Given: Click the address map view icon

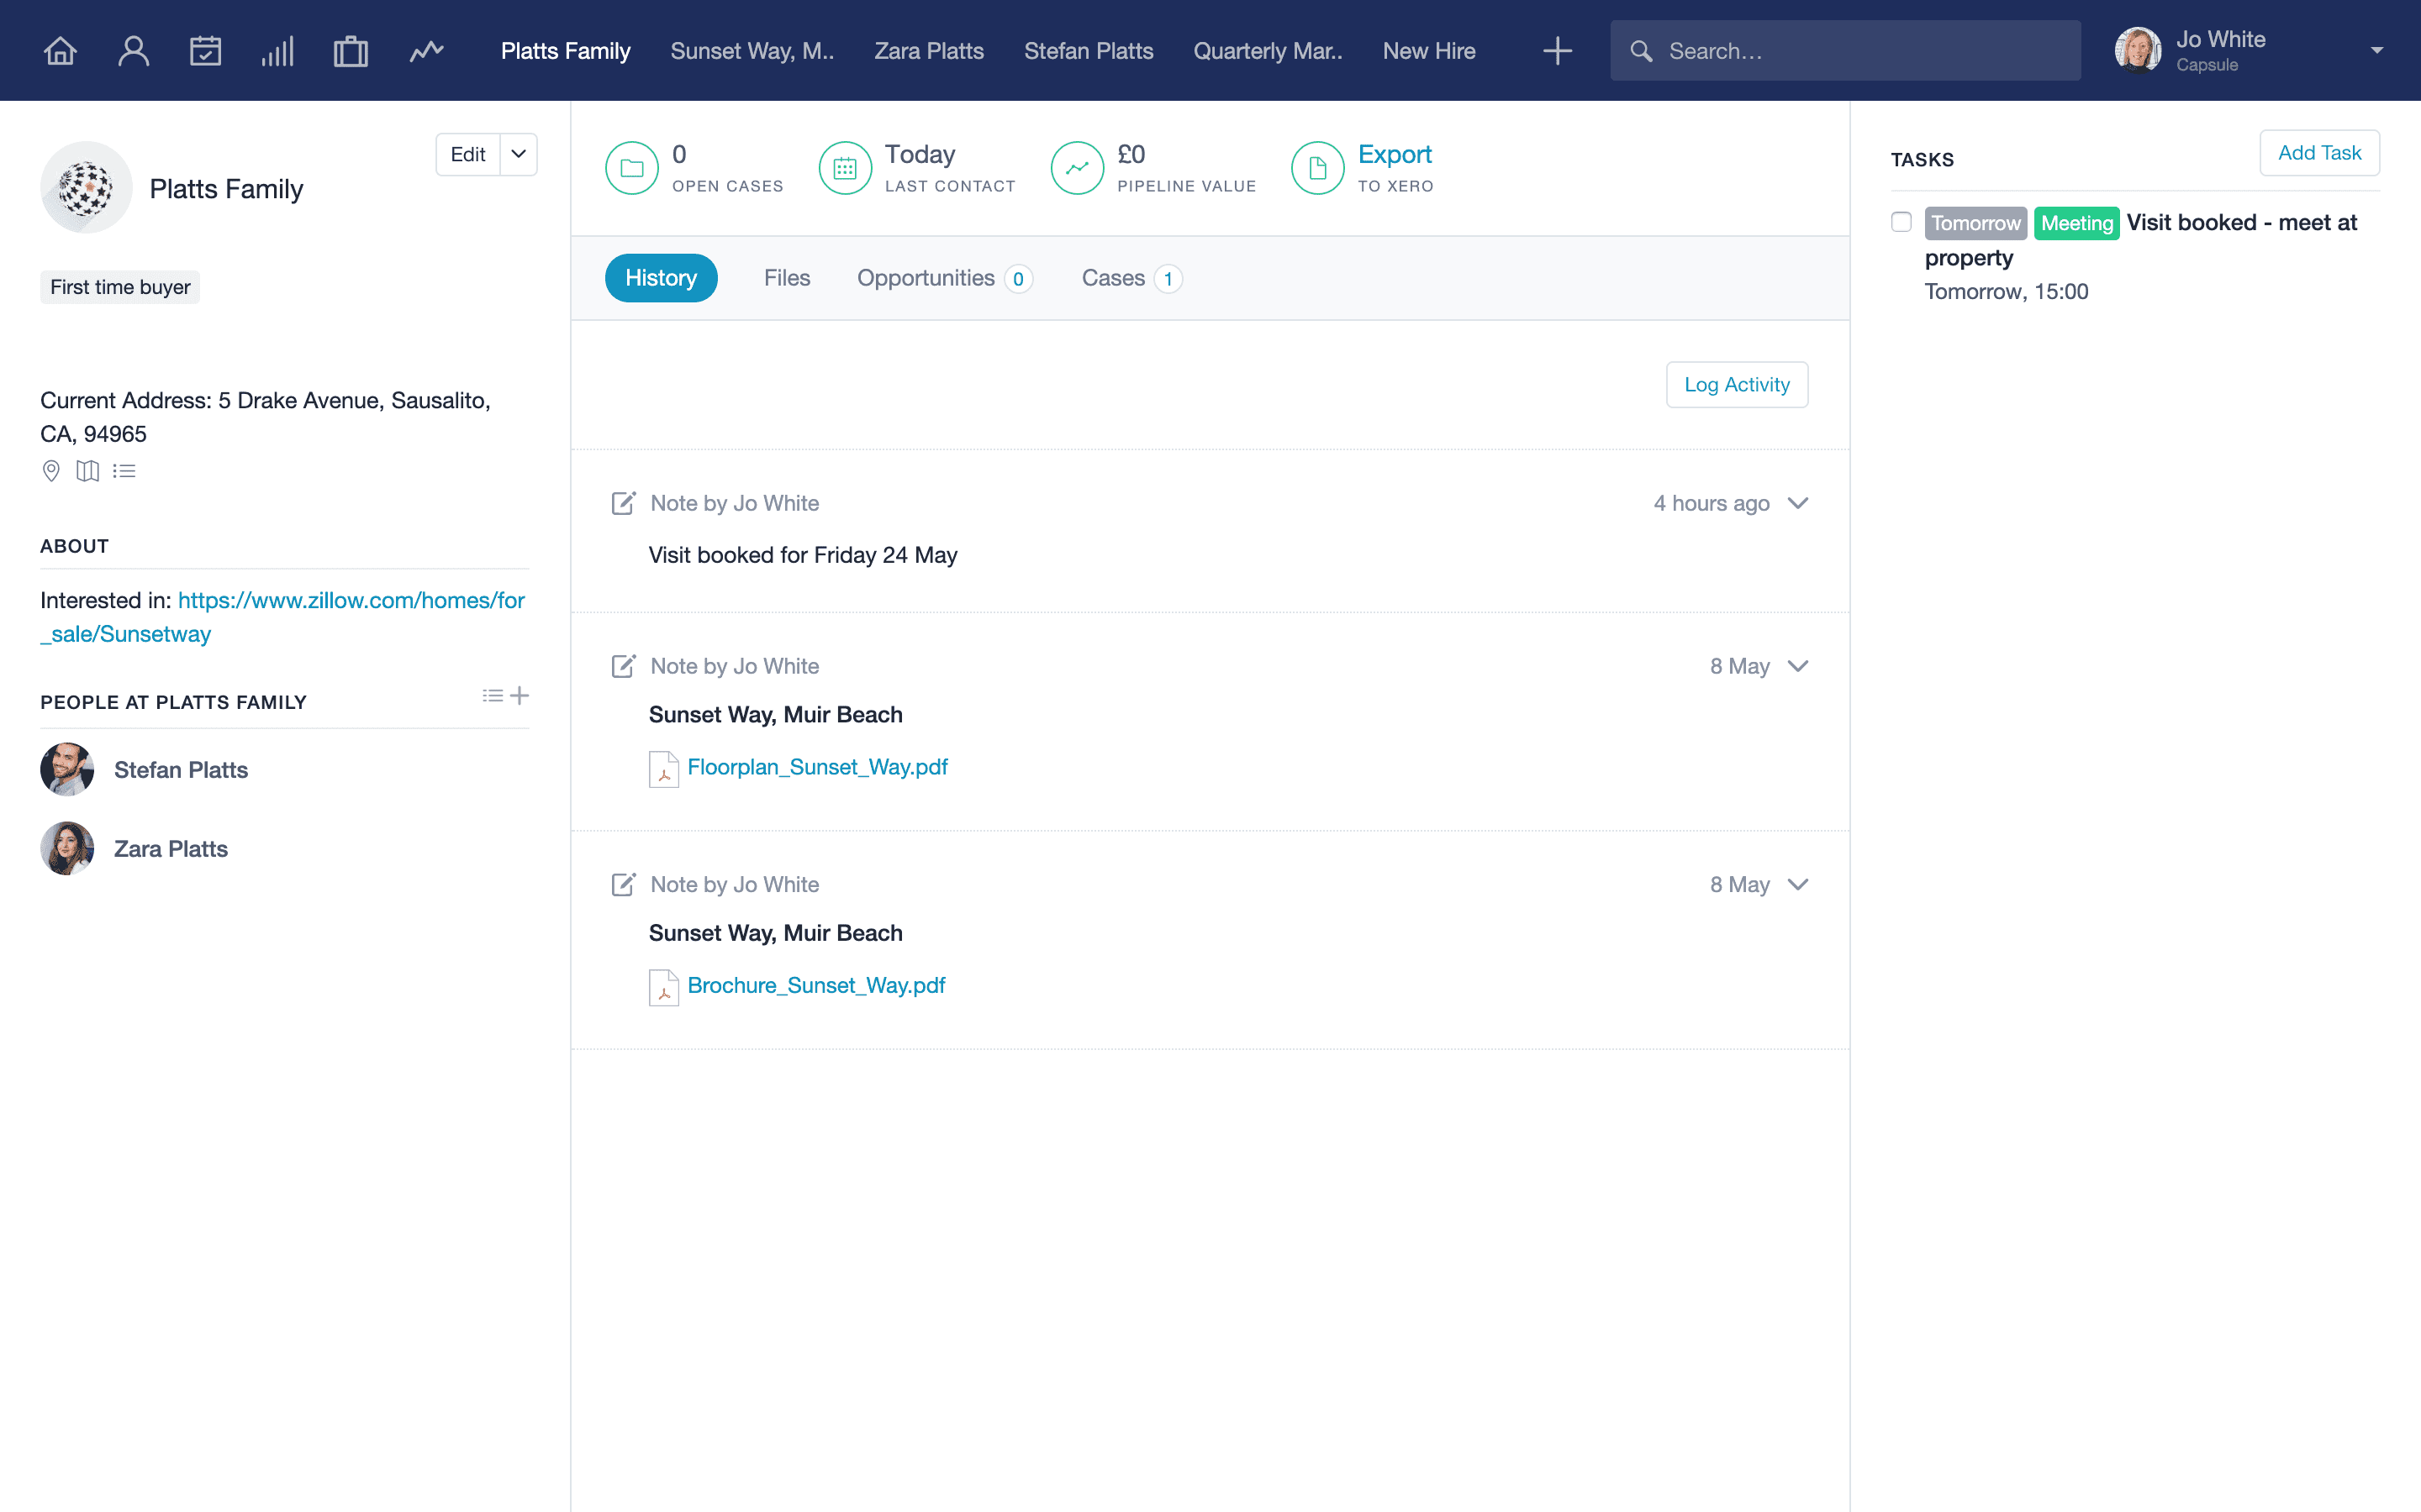Looking at the screenshot, I should (88, 471).
